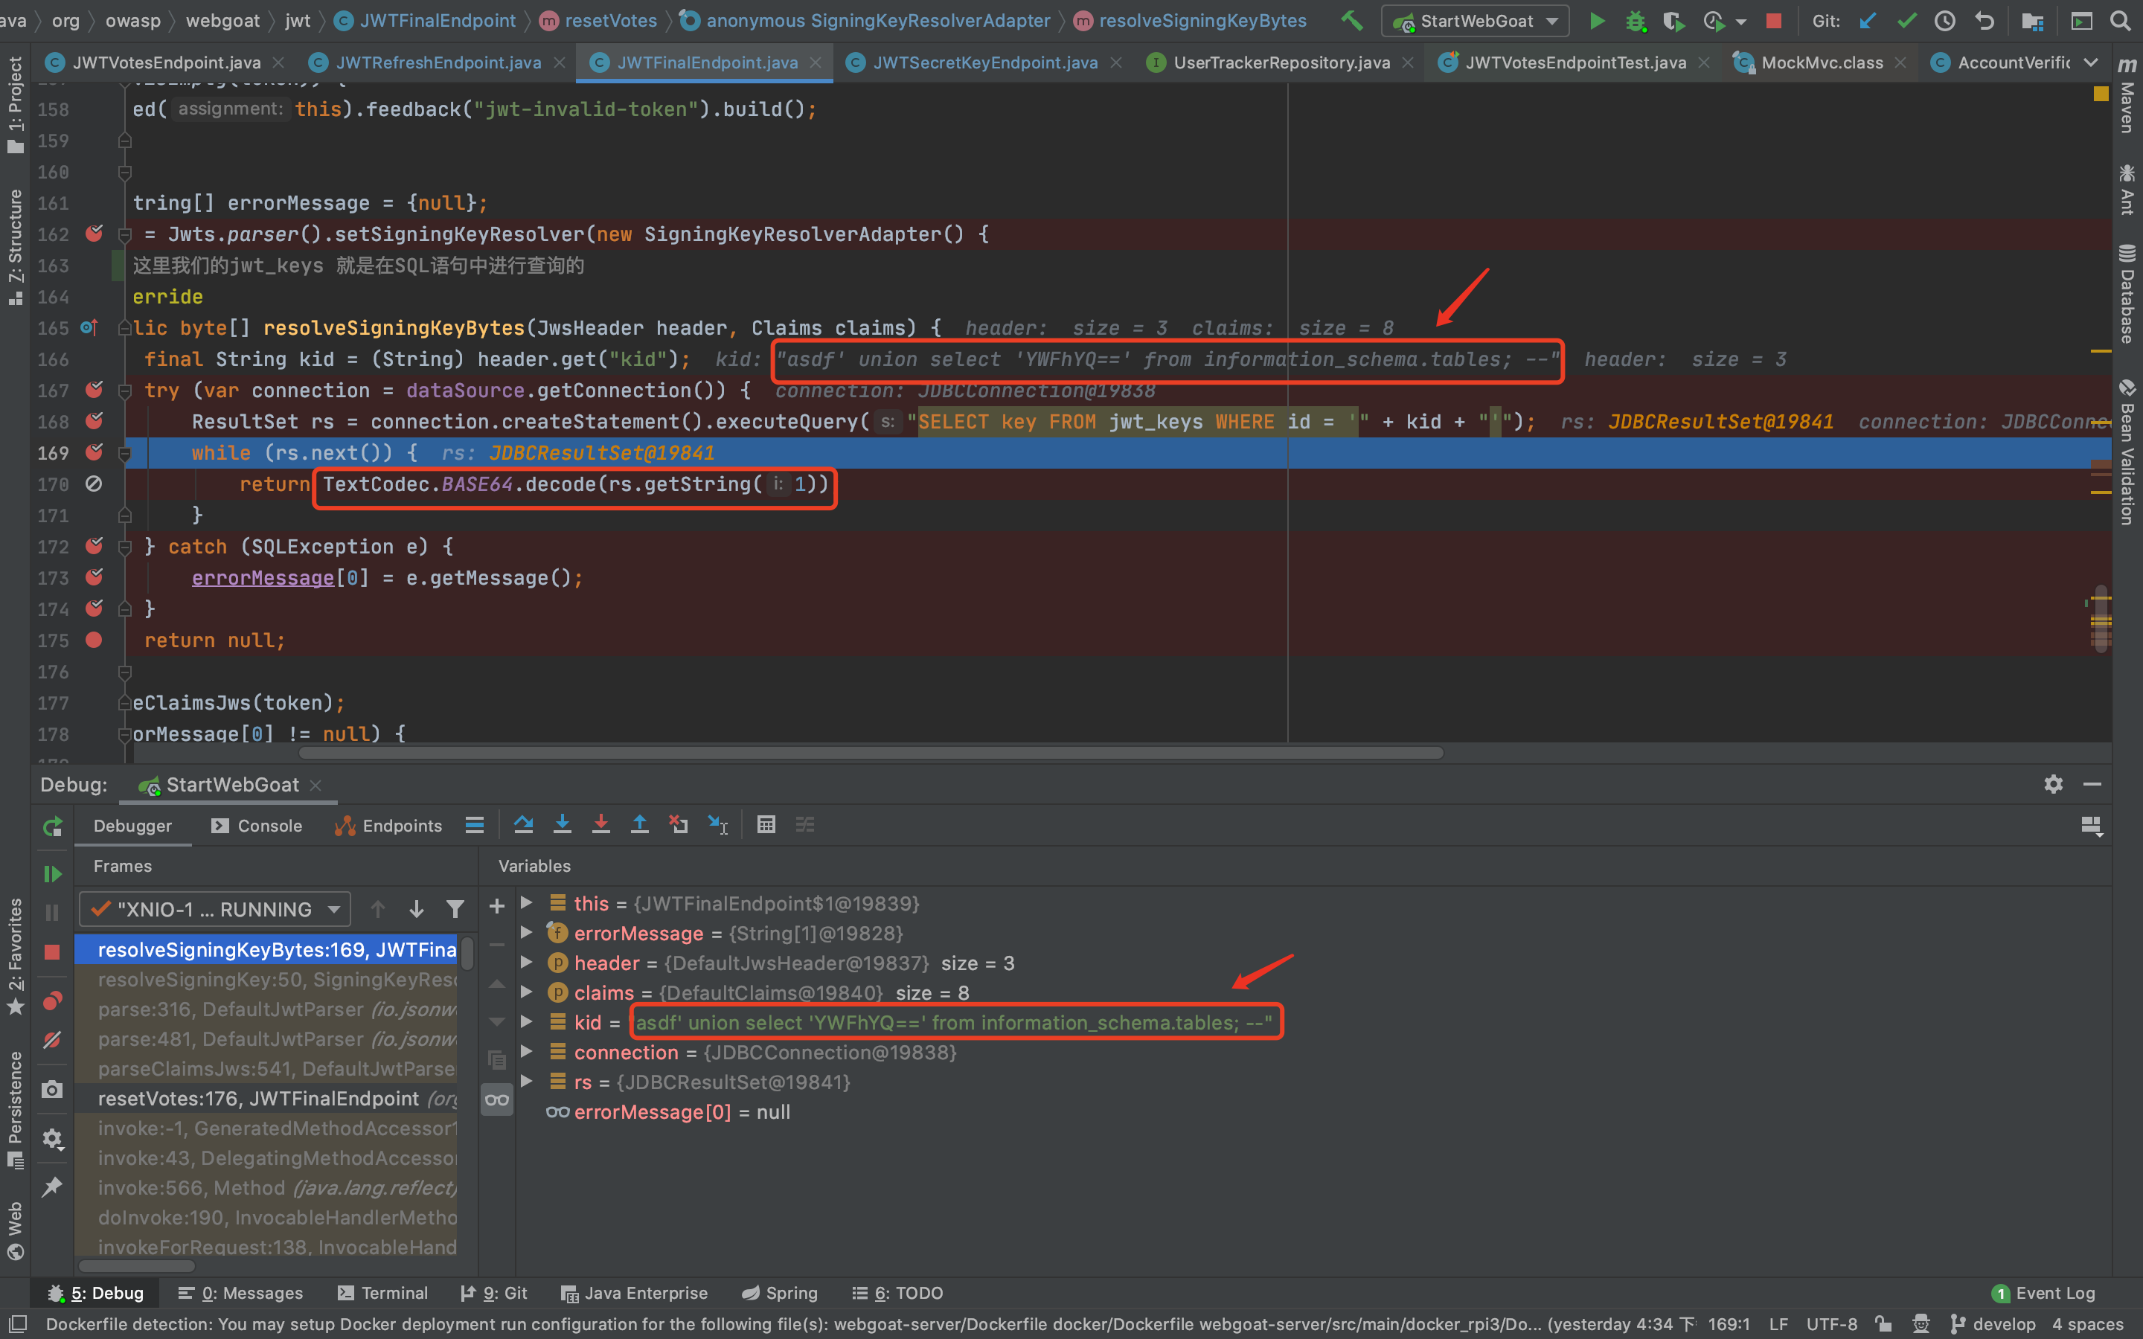The image size is (2143, 1339).
Task: Open the Console tab in Debug panel
Action: (x=257, y=826)
